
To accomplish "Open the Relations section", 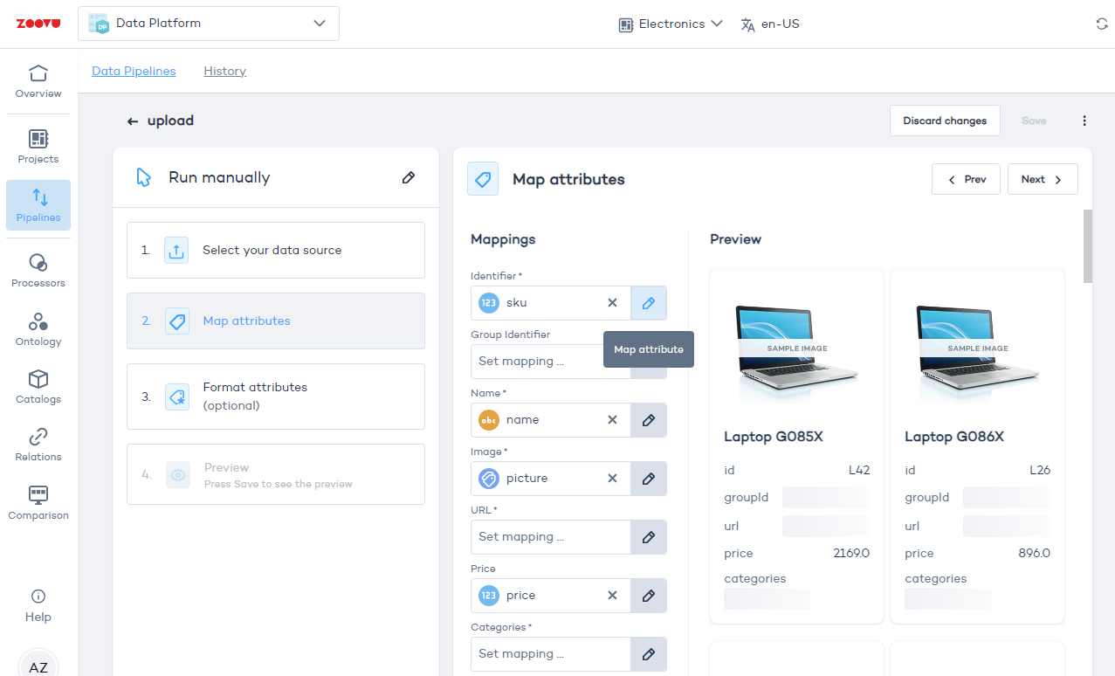I will click(38, 445).
